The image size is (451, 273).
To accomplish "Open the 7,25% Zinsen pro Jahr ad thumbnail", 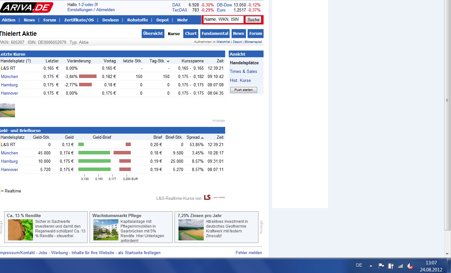I will click(191, 230).
